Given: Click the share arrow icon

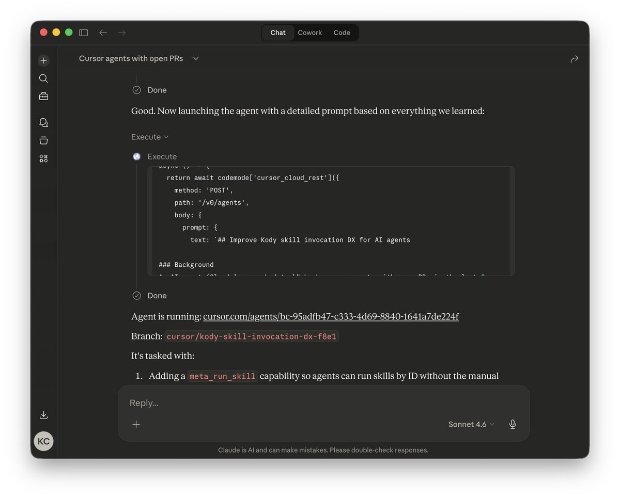Looking at the screenshot, I should [574, 59].
